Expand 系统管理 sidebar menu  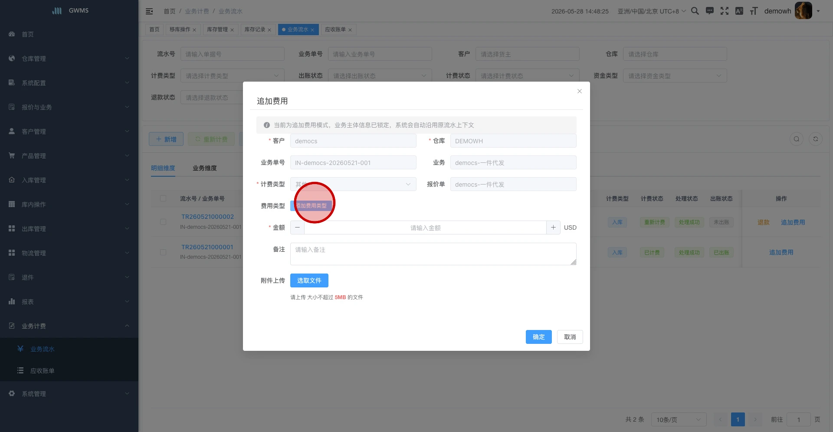click(69, 394)
